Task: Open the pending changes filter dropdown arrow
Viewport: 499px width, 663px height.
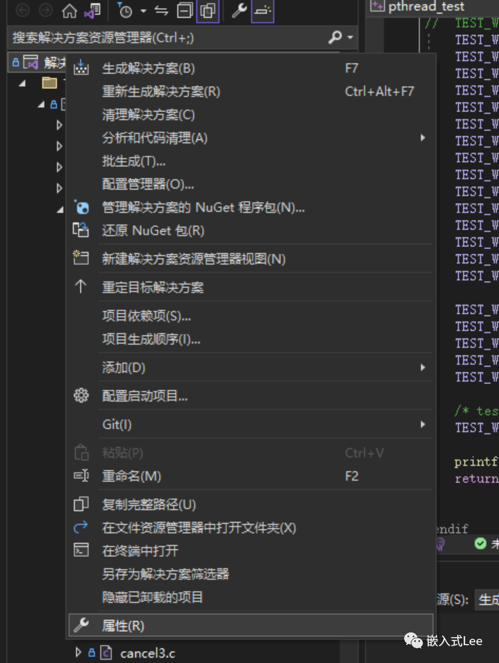Action: (x=143, y=11)
